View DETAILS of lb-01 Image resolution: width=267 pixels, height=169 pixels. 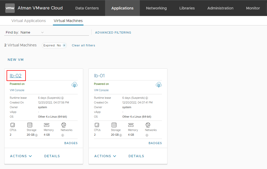136,156
